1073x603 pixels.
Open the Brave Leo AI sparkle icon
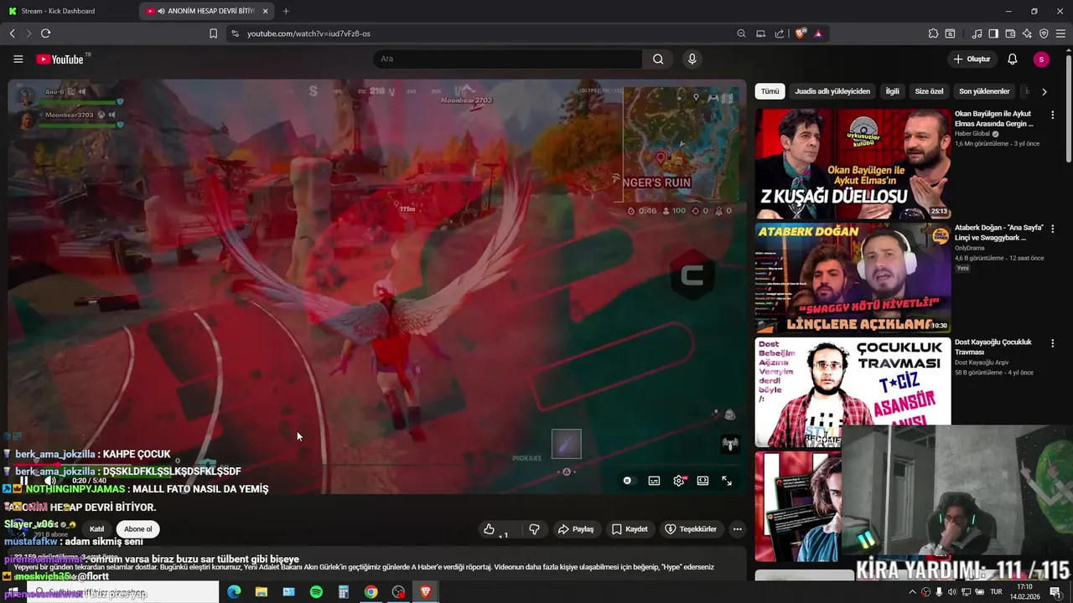tap(1027, 33)
